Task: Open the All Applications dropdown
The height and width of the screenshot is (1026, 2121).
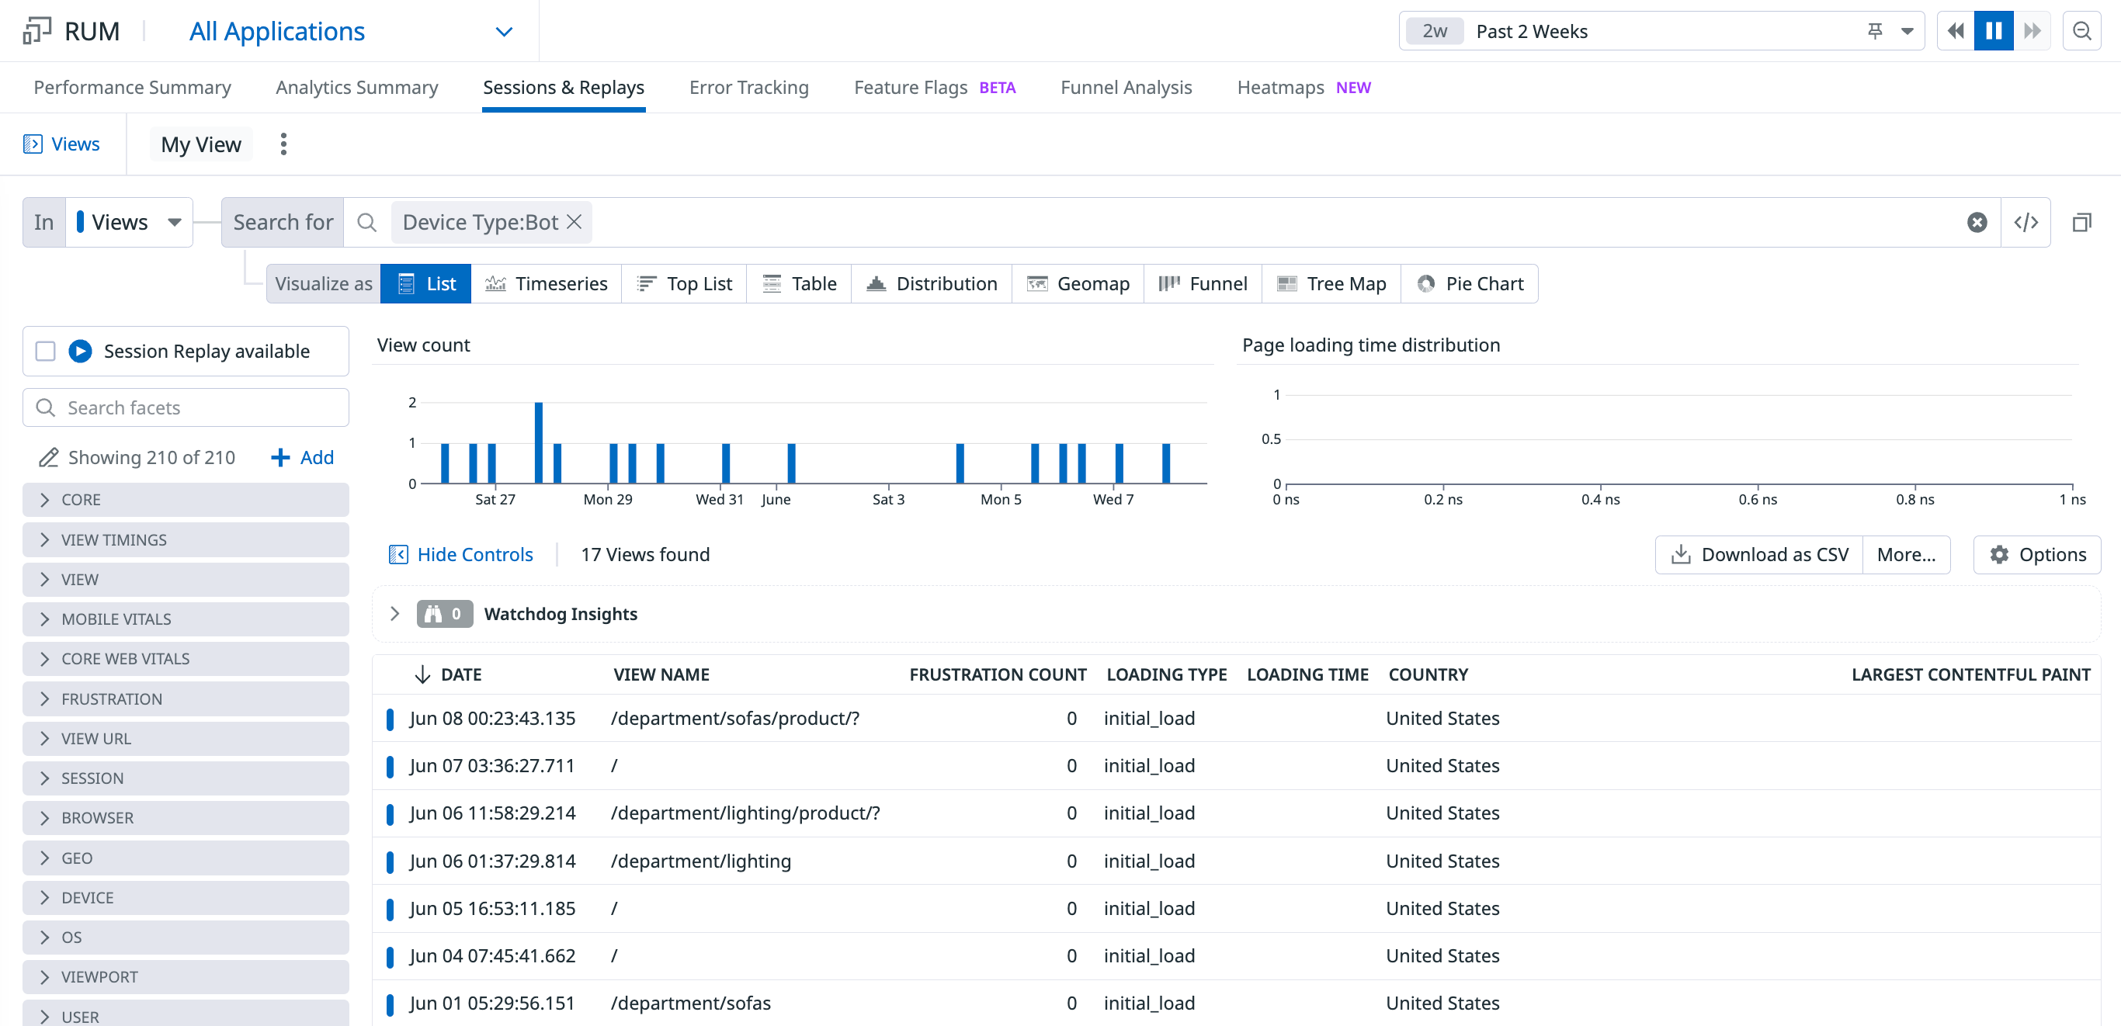Action: (x=504, y=30)
